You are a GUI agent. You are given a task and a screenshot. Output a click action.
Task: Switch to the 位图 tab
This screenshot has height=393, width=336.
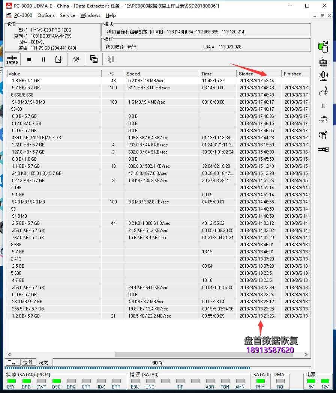click(x=28, y=362)
